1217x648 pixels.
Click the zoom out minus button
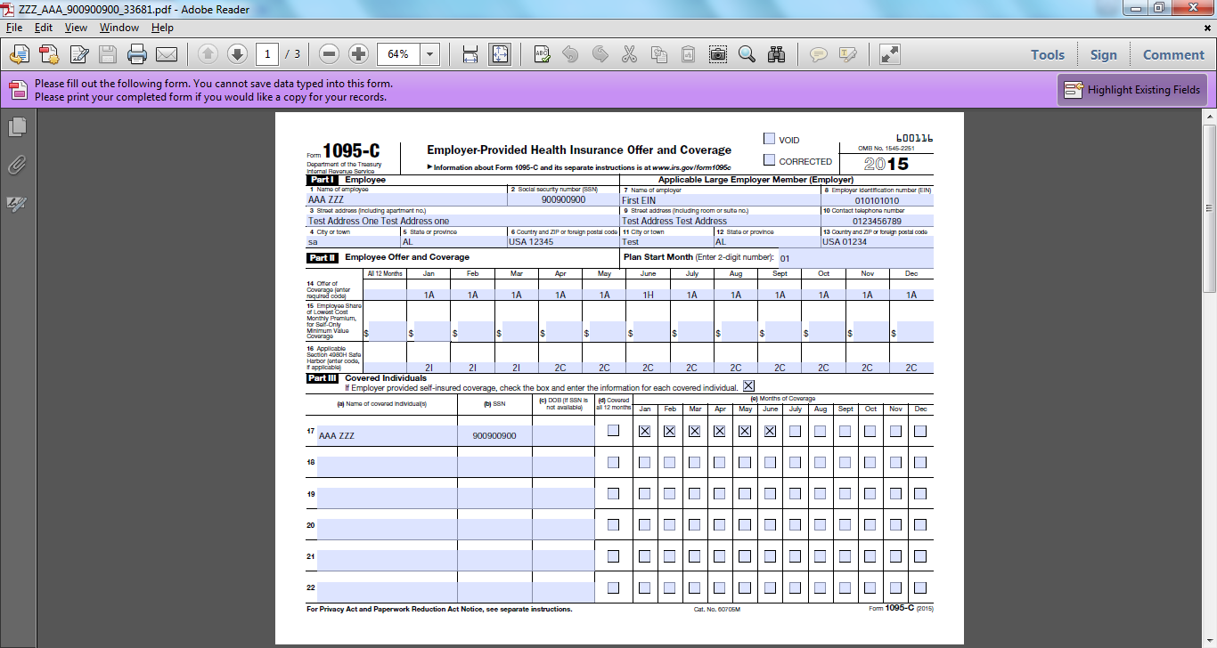coord(330,54)
